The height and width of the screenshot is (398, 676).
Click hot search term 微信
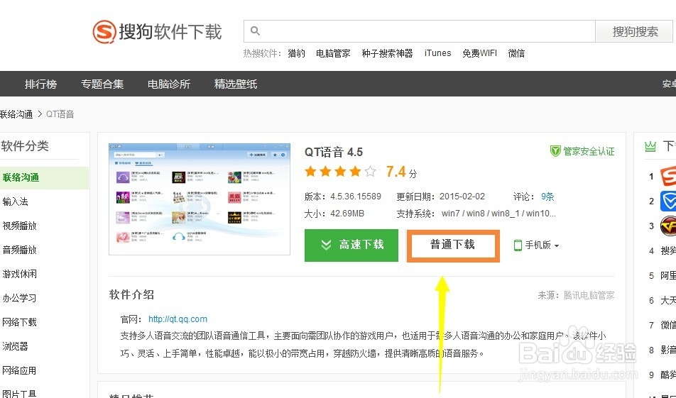click(x=516, y=53)
